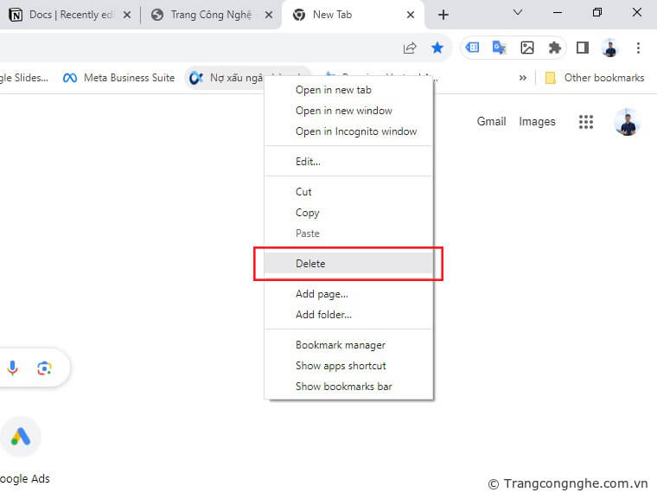Image resolution: width=657 pixels, height=499 pixels.
Task: Search by image with Google Lens icon
Action: 45,368
